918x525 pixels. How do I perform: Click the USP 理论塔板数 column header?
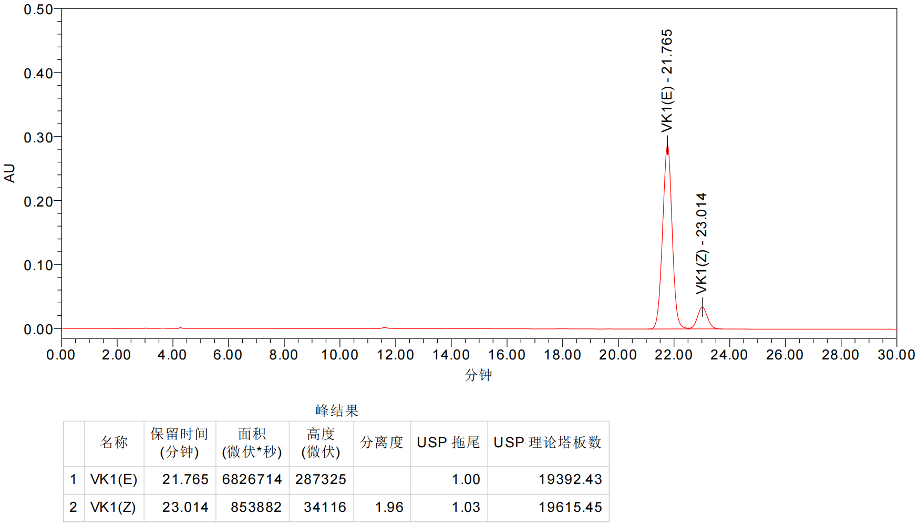(548, 442)
